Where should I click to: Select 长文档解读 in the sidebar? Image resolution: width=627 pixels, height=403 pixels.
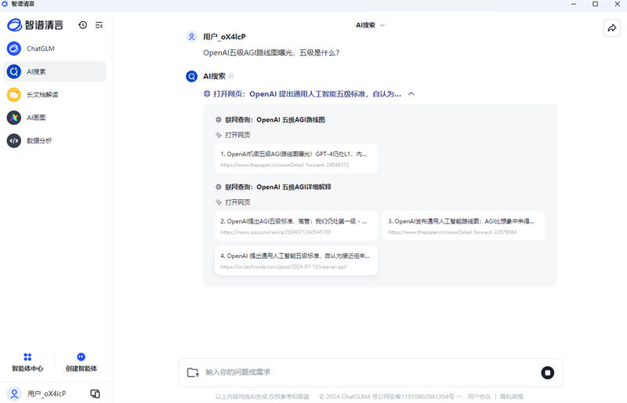coord(42,95)
